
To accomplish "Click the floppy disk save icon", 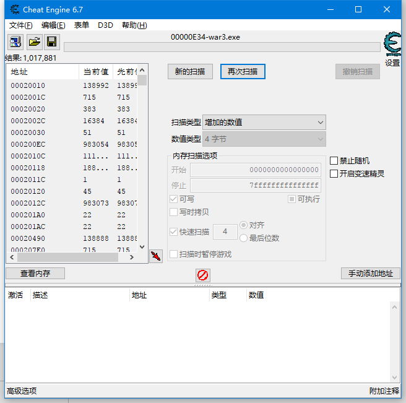I will pos(52,42).
